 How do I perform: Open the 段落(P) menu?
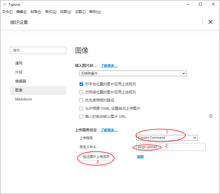point(36,12)
